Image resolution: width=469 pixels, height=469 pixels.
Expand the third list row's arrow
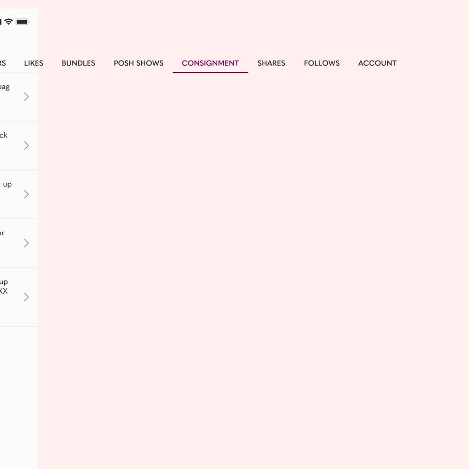[x=26, y=194]
